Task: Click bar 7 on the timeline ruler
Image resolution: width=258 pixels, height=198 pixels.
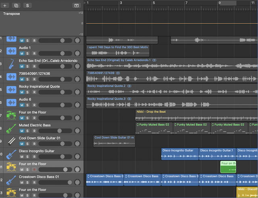Action: (x=186, y=3)
